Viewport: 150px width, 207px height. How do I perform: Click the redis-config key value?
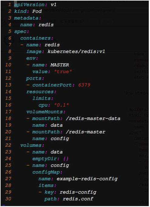click(78, 192)
